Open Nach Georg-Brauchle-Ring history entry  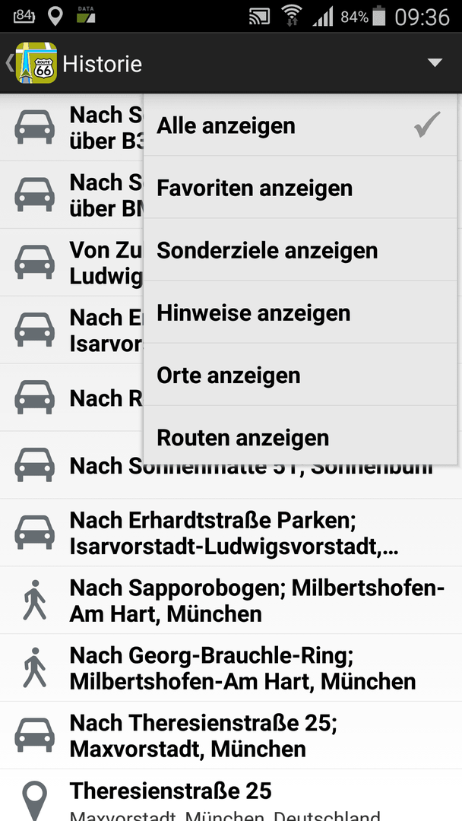click(231, 667)
